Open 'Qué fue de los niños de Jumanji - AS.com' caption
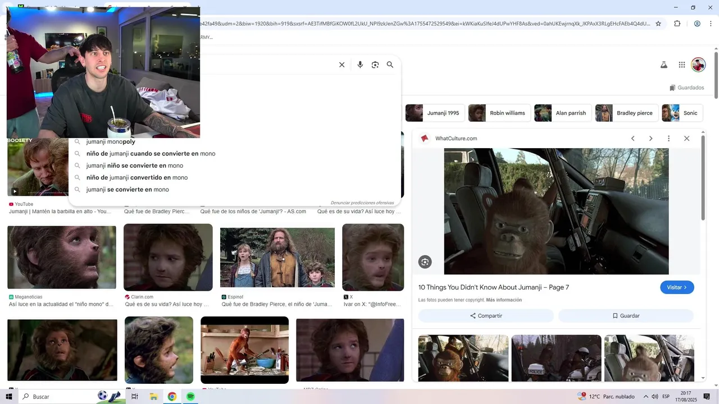This screenshot has height=404, width=719. point(253,212)
